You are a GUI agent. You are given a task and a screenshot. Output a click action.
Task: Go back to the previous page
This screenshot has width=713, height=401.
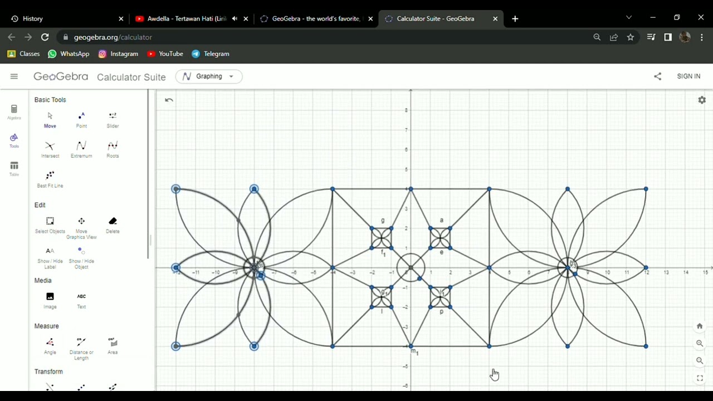coord(12,37)
